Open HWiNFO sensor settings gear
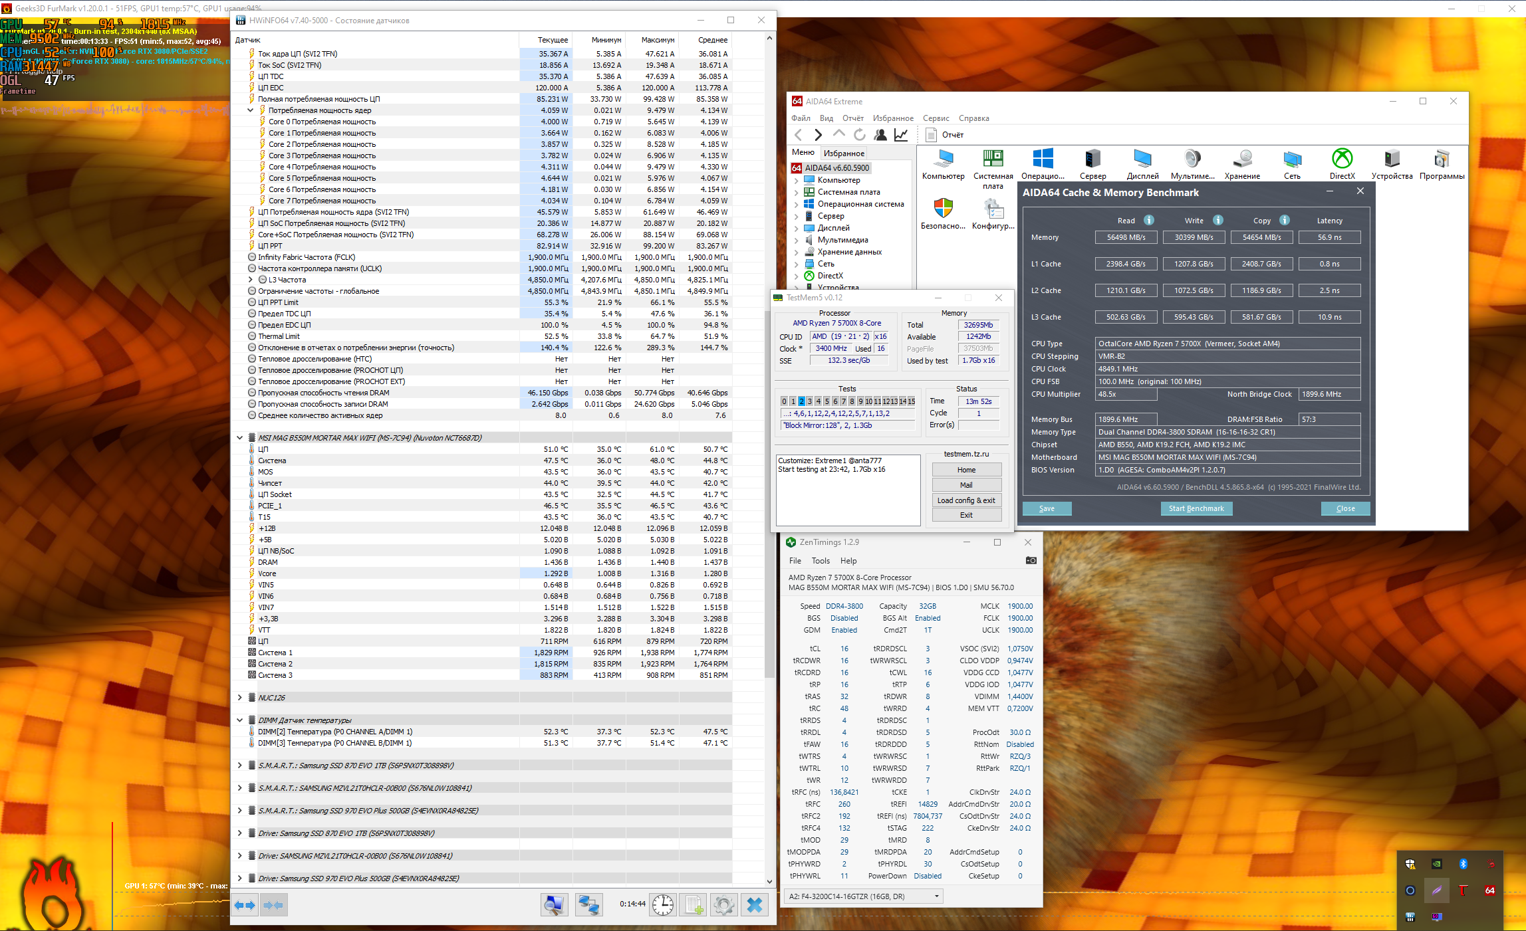The image size is (1526, 931). (x=723, y=904)
